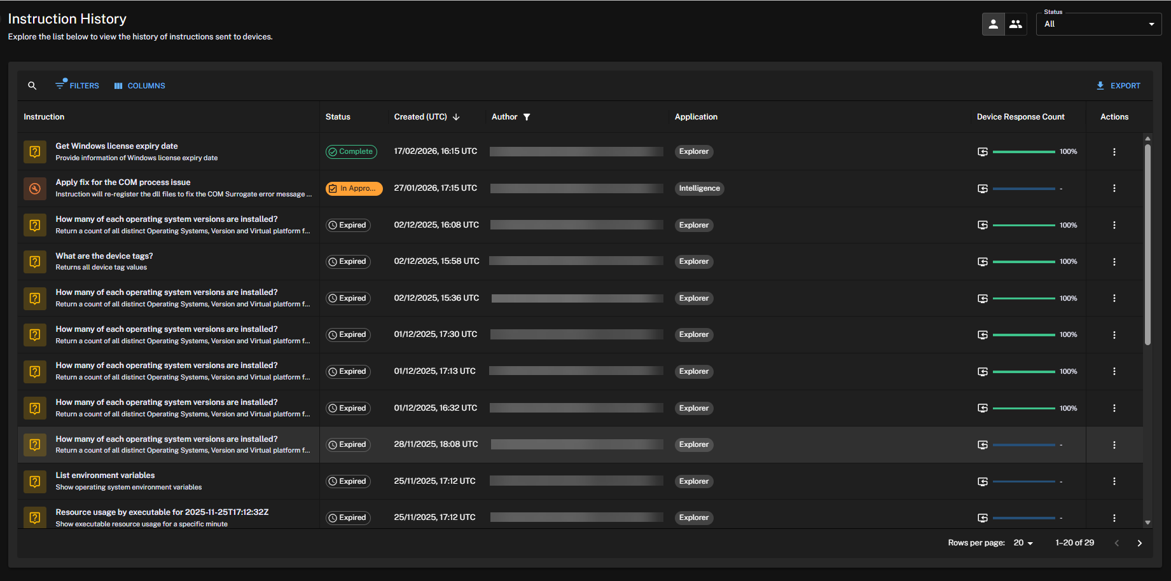The image size is (1171, 581).
Task: Open the Filters panel
Action: (x=78, y=86)
